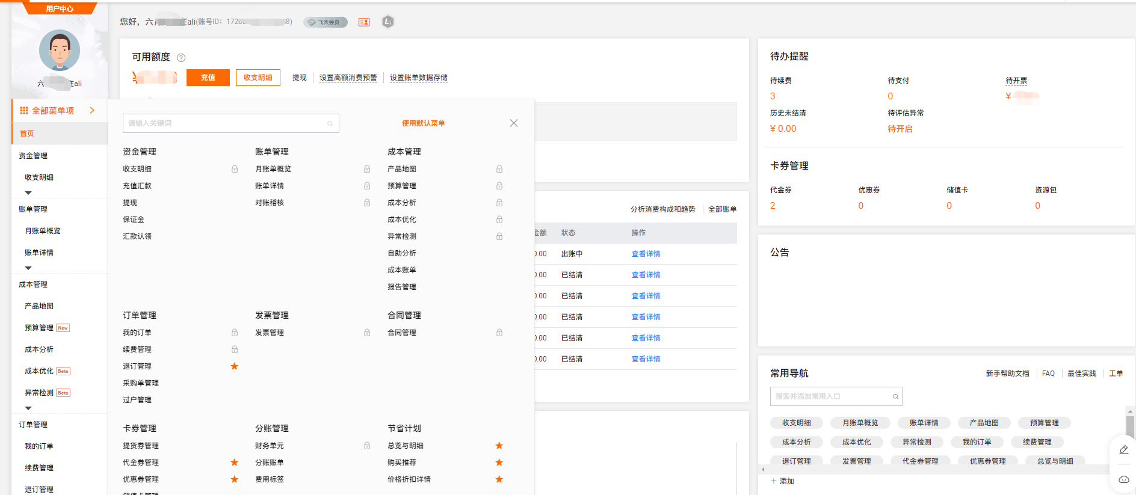Viewport: 1136px width, 495px height.
Task: Click the 收支明细 outlined button
Action: click(258, 78)
